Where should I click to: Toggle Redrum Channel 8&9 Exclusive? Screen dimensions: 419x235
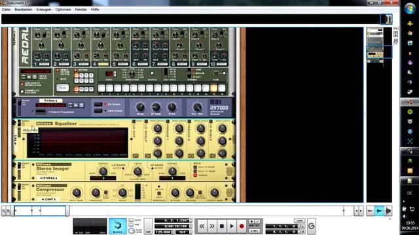pos(22,91)
